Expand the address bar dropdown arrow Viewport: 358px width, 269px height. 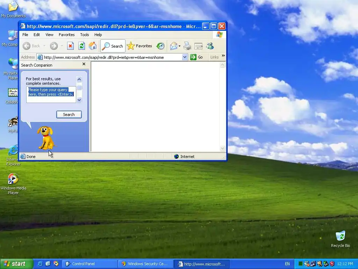(x=185, y=57)
